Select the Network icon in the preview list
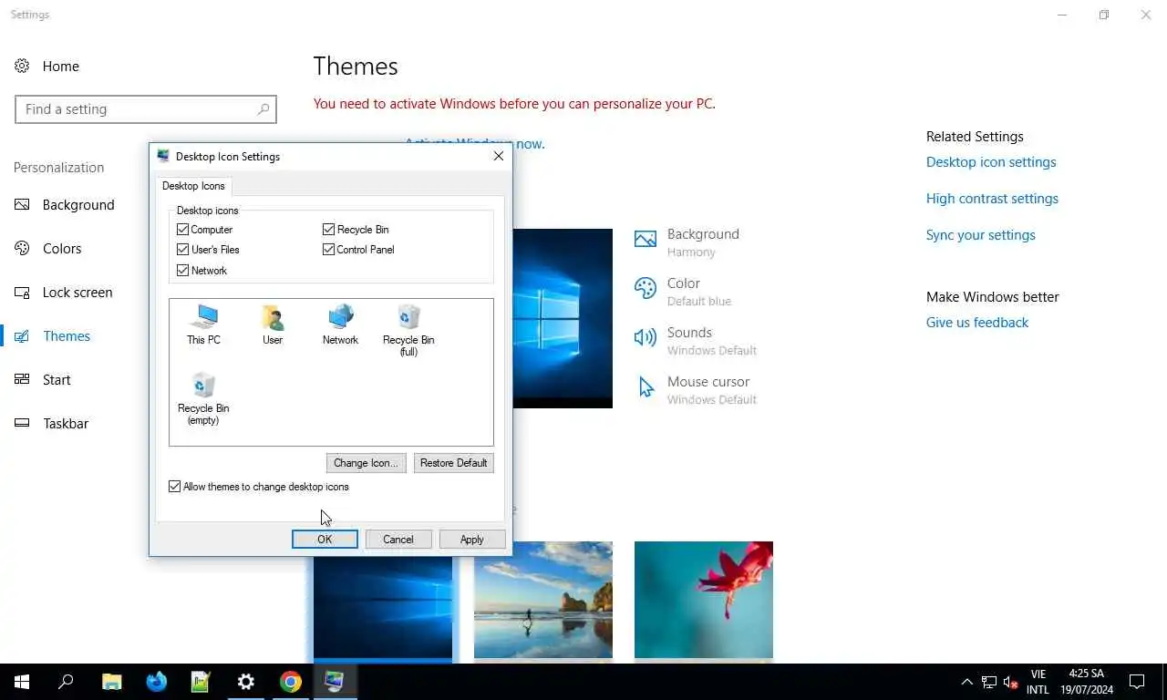 pyautogui.click(x=340, y=324)
